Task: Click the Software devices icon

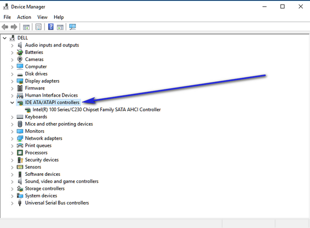Action: point(20,174)
